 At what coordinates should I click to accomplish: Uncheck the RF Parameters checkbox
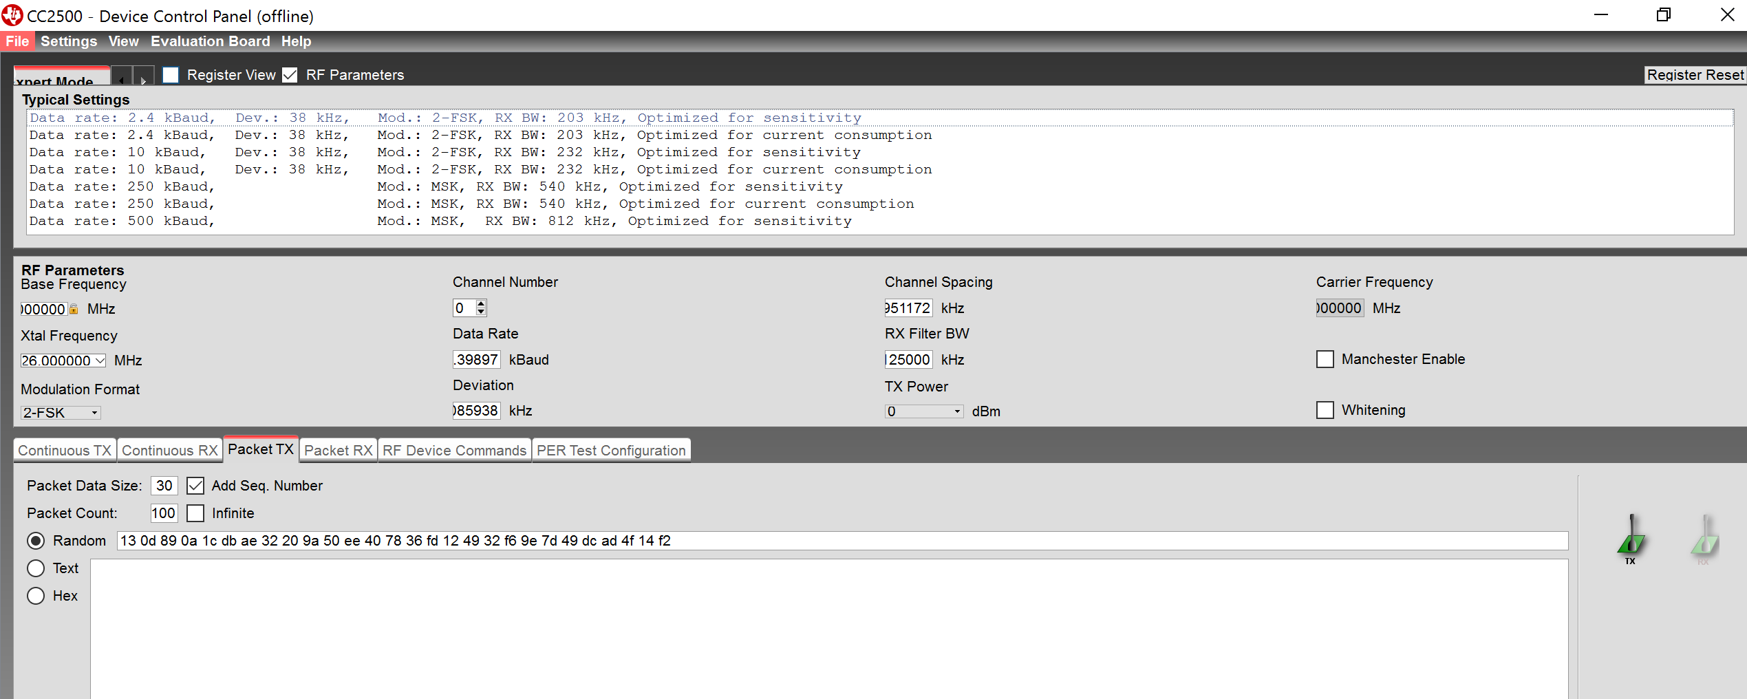290,74
